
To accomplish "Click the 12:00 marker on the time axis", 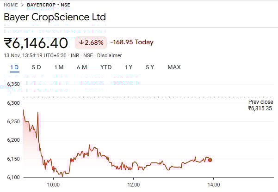I will (x=133, y=185).
